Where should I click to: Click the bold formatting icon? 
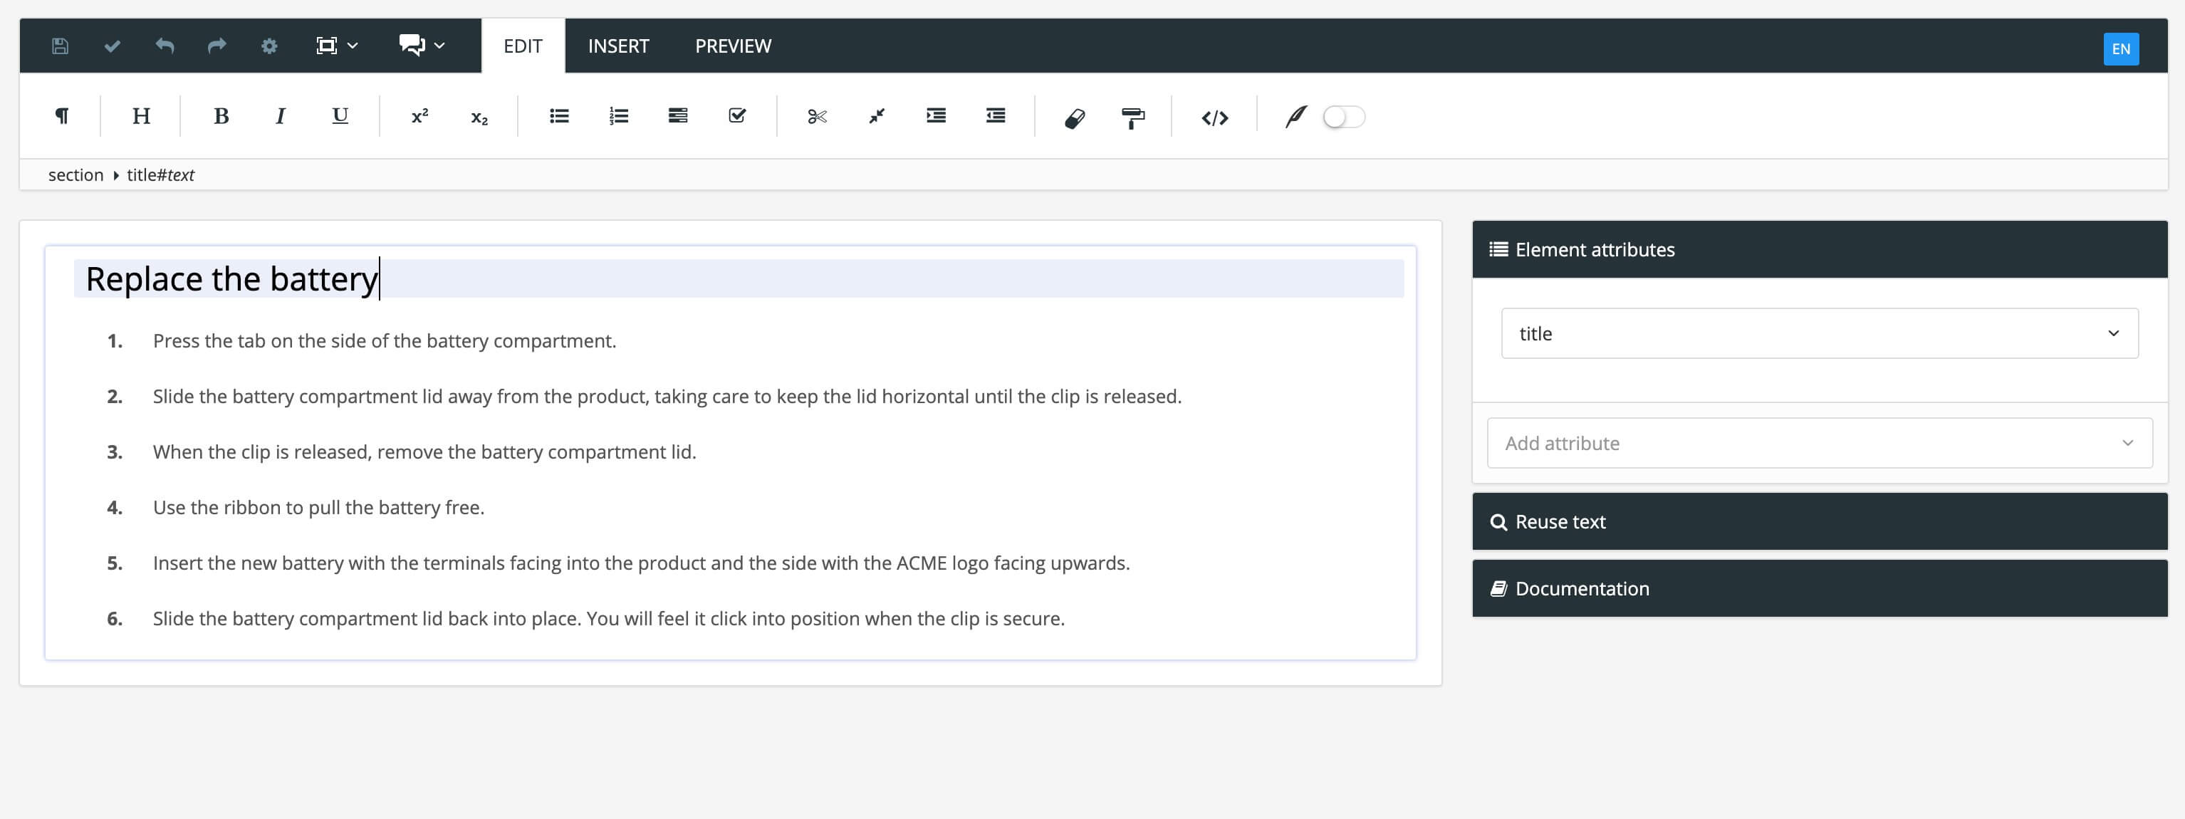point(219,117)
